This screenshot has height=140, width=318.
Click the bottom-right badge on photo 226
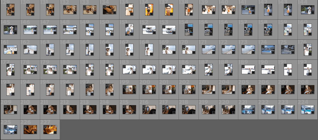click(35, 132)
